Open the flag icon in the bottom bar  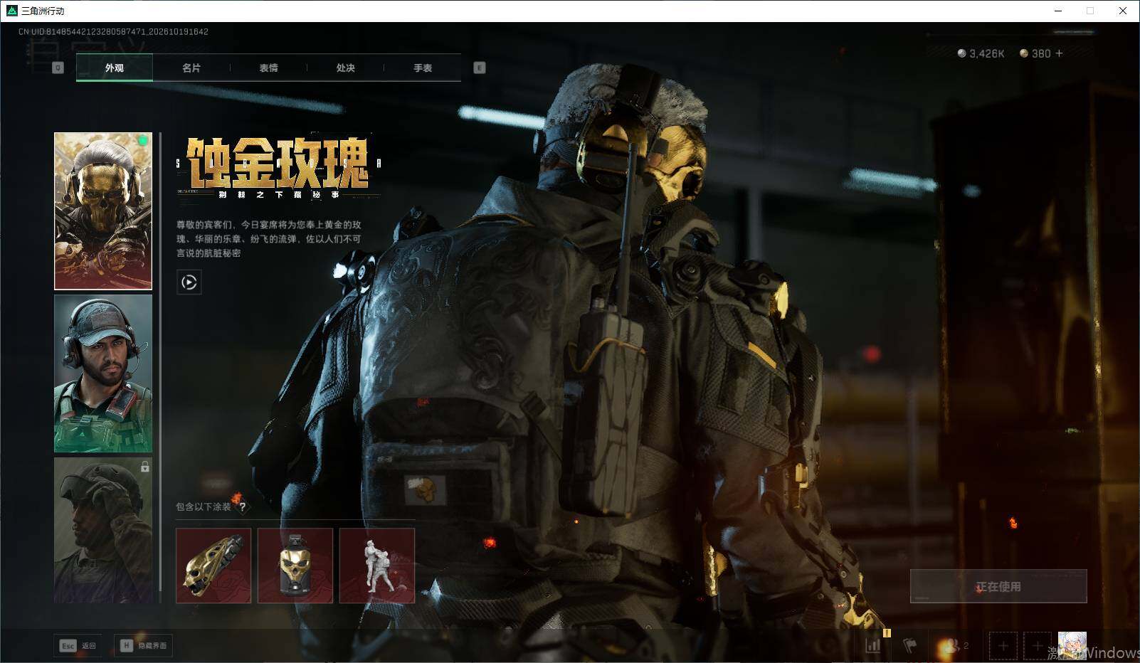[909, 646]
